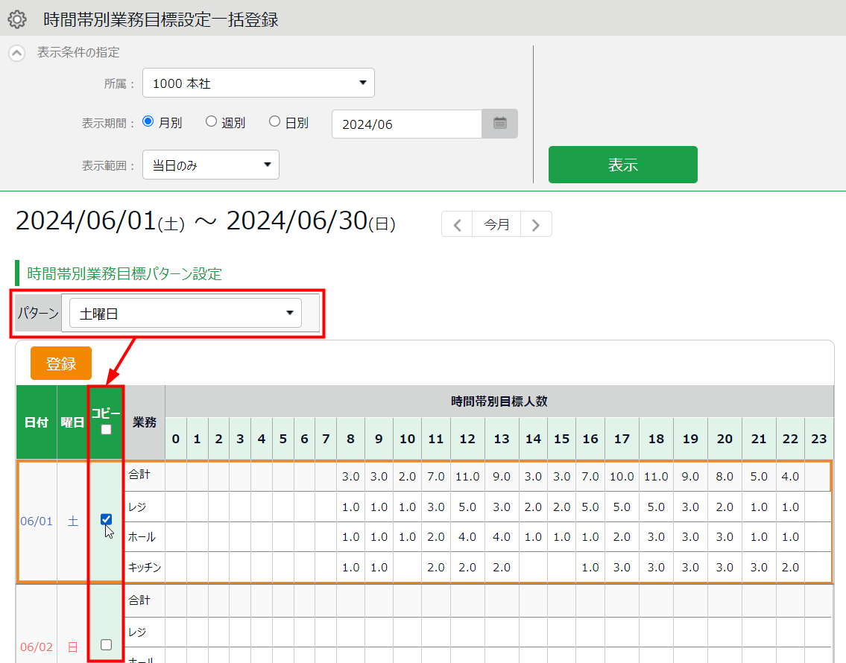Select the 週別 radio button
The height and width of the screenshot is (663, 846).
coord(211,122)
